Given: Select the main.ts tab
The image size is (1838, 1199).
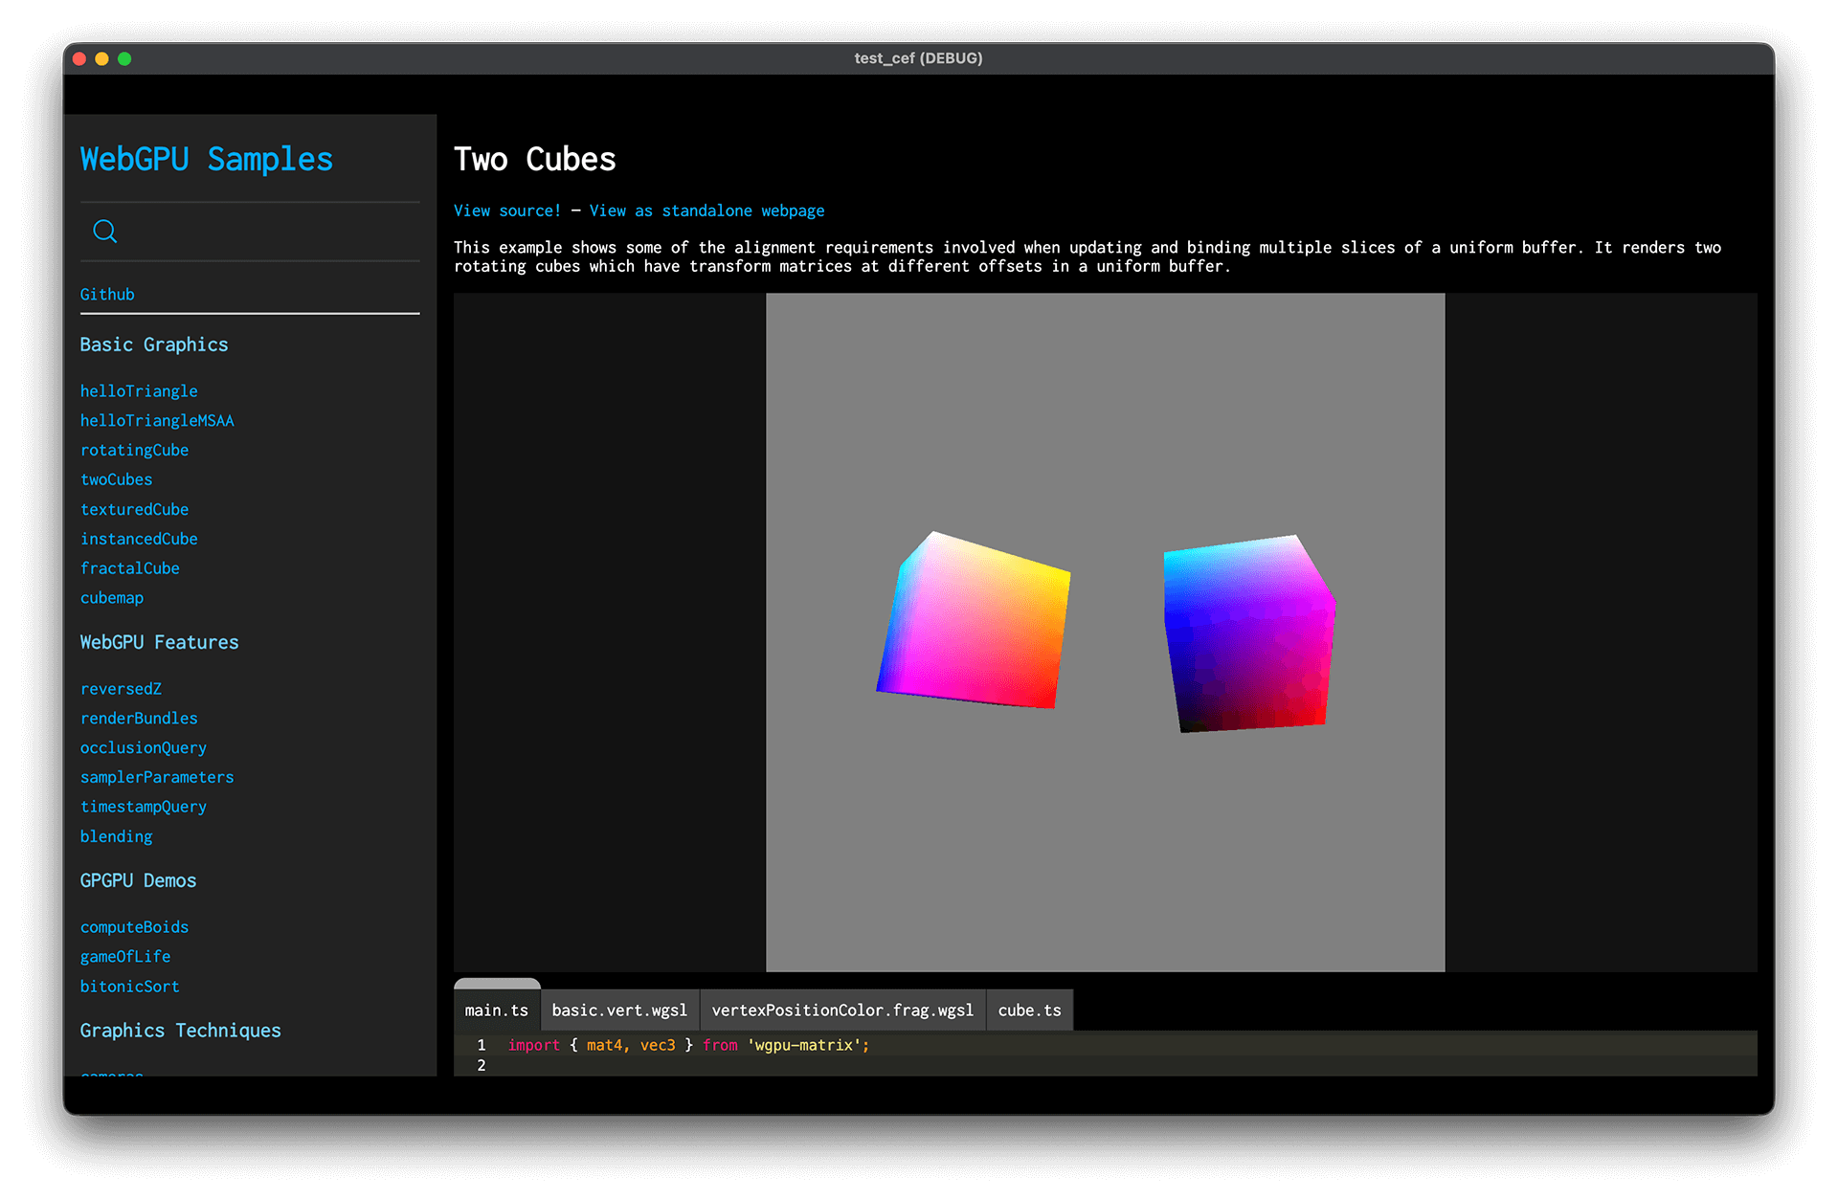Looking at the screenshot, I should tap(496, 1010).
